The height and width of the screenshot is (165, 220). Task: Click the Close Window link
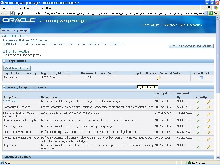151,25
